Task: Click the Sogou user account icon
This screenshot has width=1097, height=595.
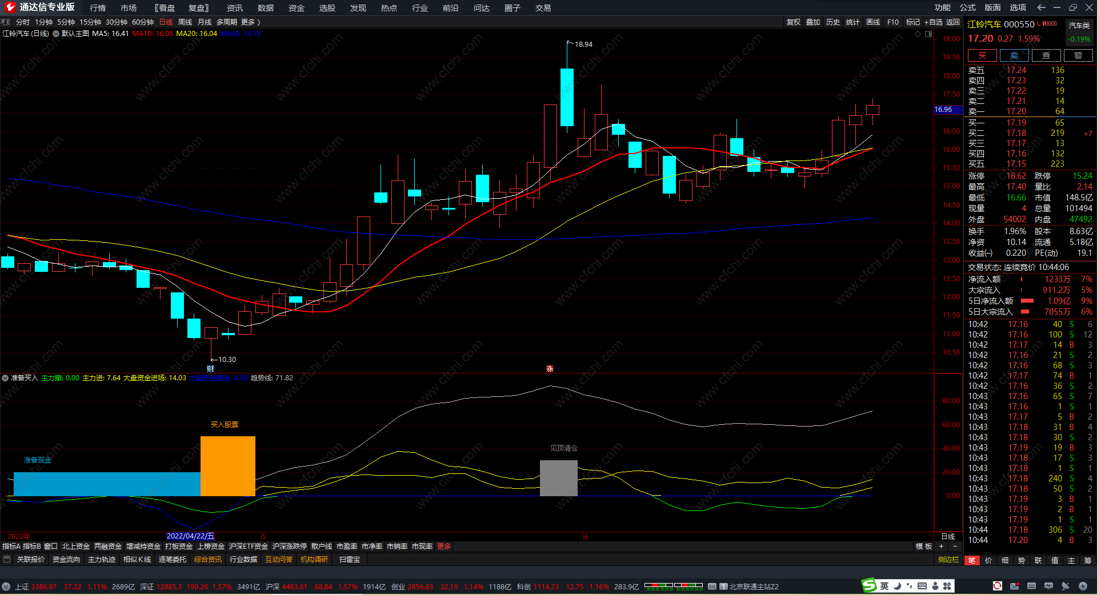Action: coord(935,586)
